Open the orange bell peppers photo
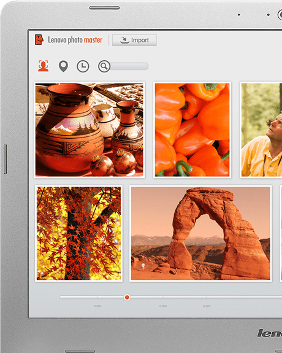282x353 pixels. coord(192,130)
